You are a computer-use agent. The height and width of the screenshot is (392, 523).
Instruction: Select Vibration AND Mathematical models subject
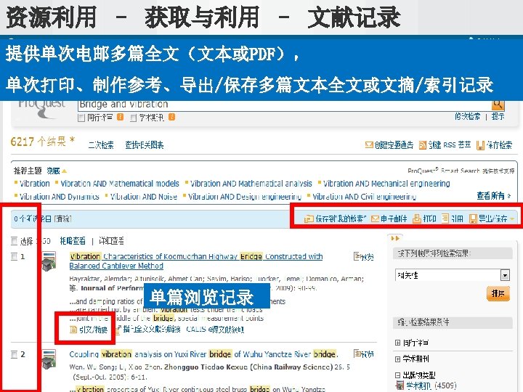point(120,184)
